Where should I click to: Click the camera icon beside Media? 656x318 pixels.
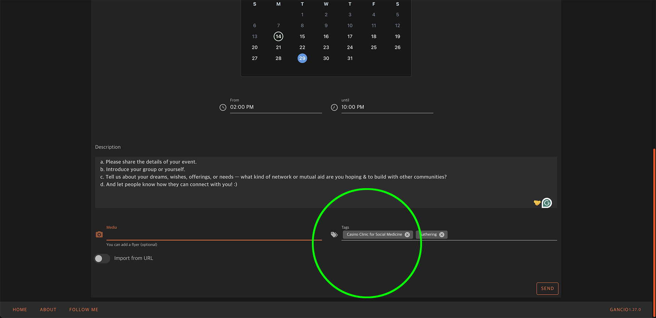(x=99, y=235)
